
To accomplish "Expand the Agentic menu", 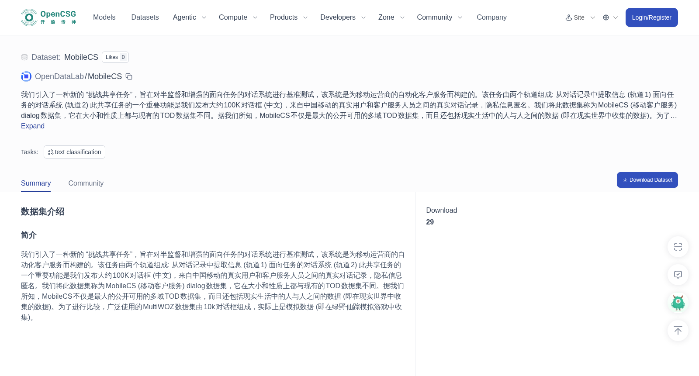I will pyautogui.click(x=190, y=17).
